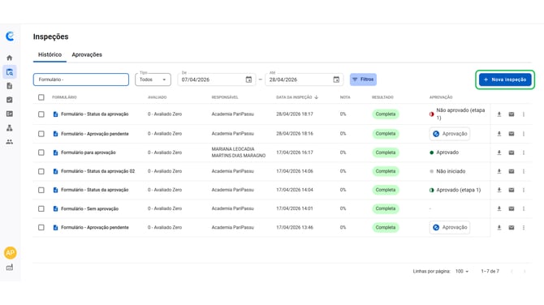The height and width of the screenshot is (305, 544).
Task: Open the Inspections search icon in sidebar
Action: [x=10, y=72]
